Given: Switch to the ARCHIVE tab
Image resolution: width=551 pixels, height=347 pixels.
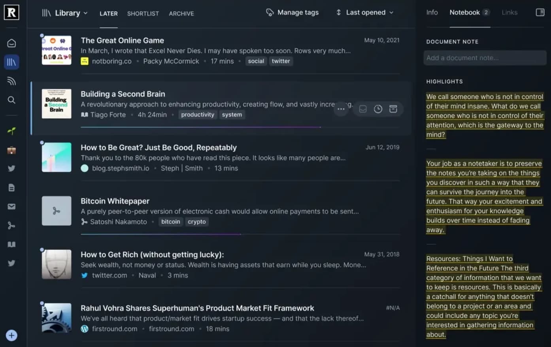Looking at the screenshot, I should click(x=181, y=13).
